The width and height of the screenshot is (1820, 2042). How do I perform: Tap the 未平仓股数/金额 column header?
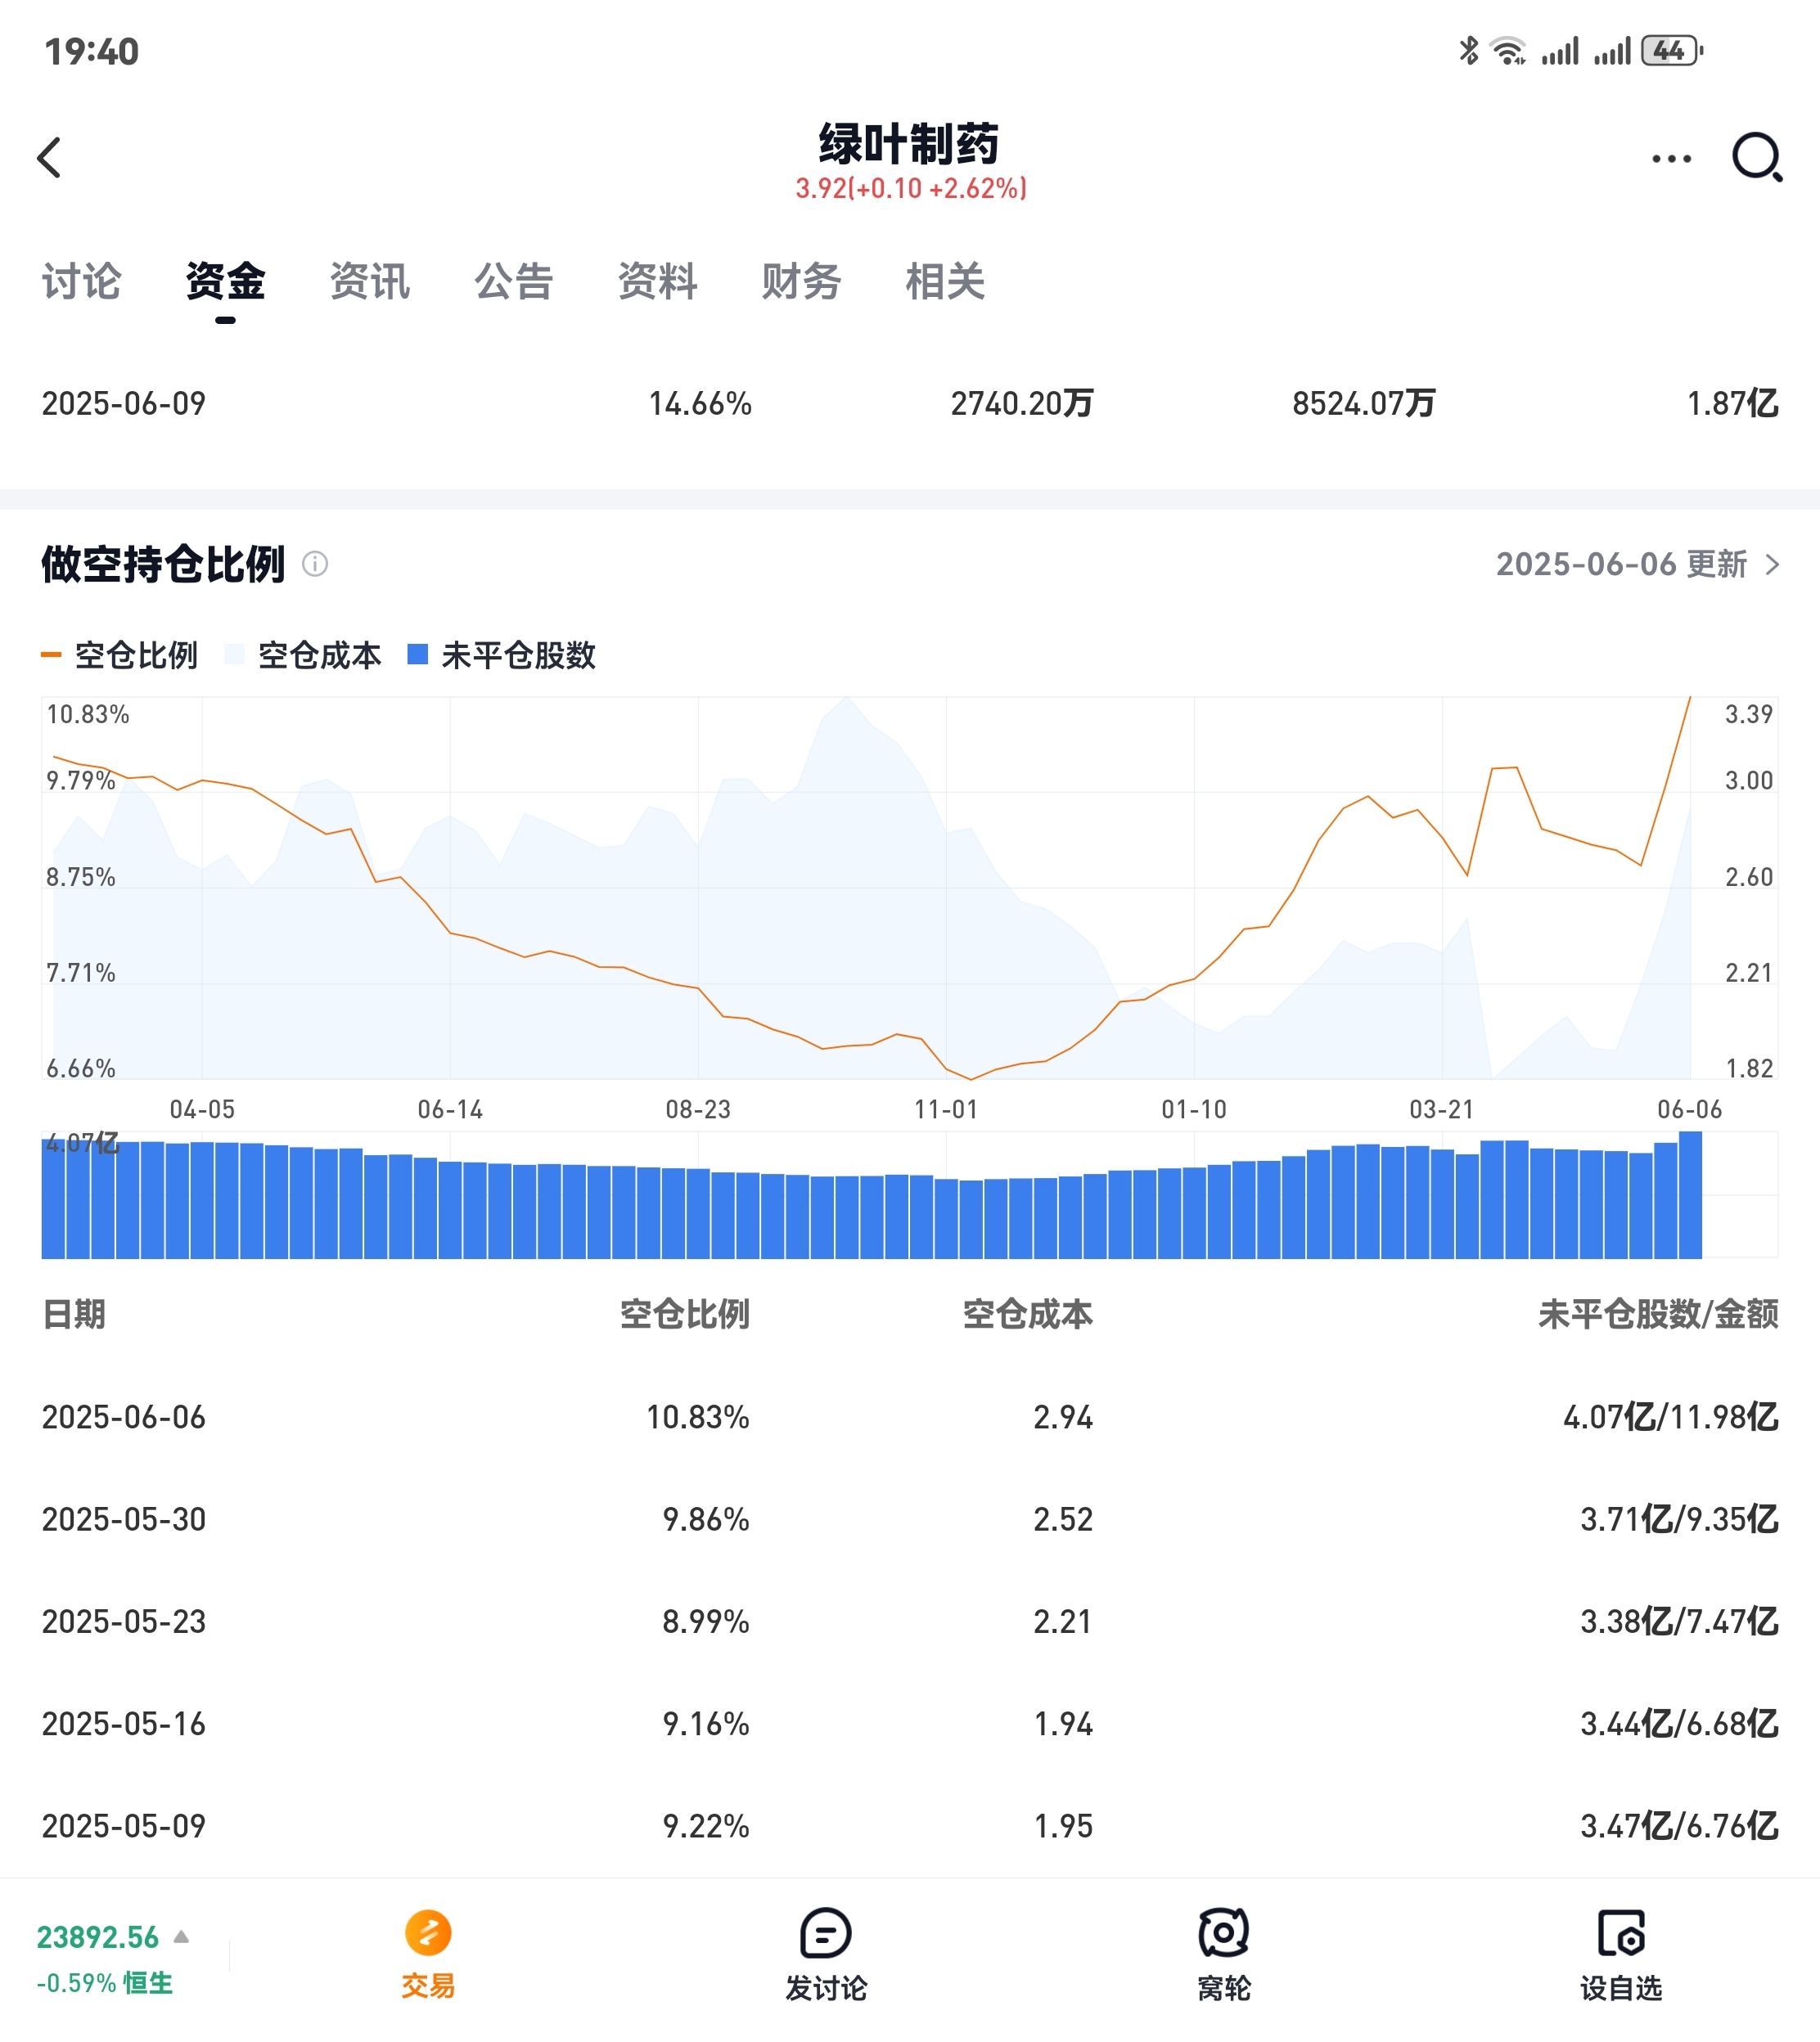click(1659, 1315)
